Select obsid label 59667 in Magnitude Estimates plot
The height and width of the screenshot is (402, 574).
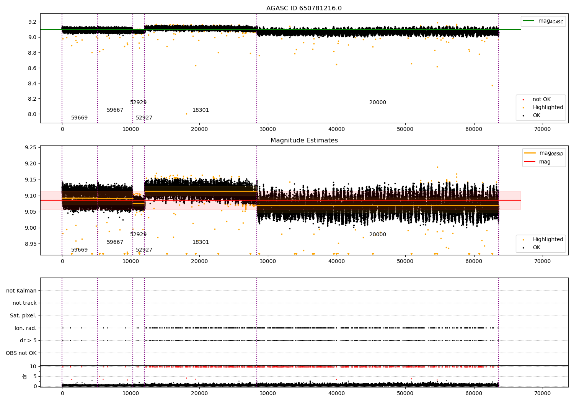pos(115,242)
